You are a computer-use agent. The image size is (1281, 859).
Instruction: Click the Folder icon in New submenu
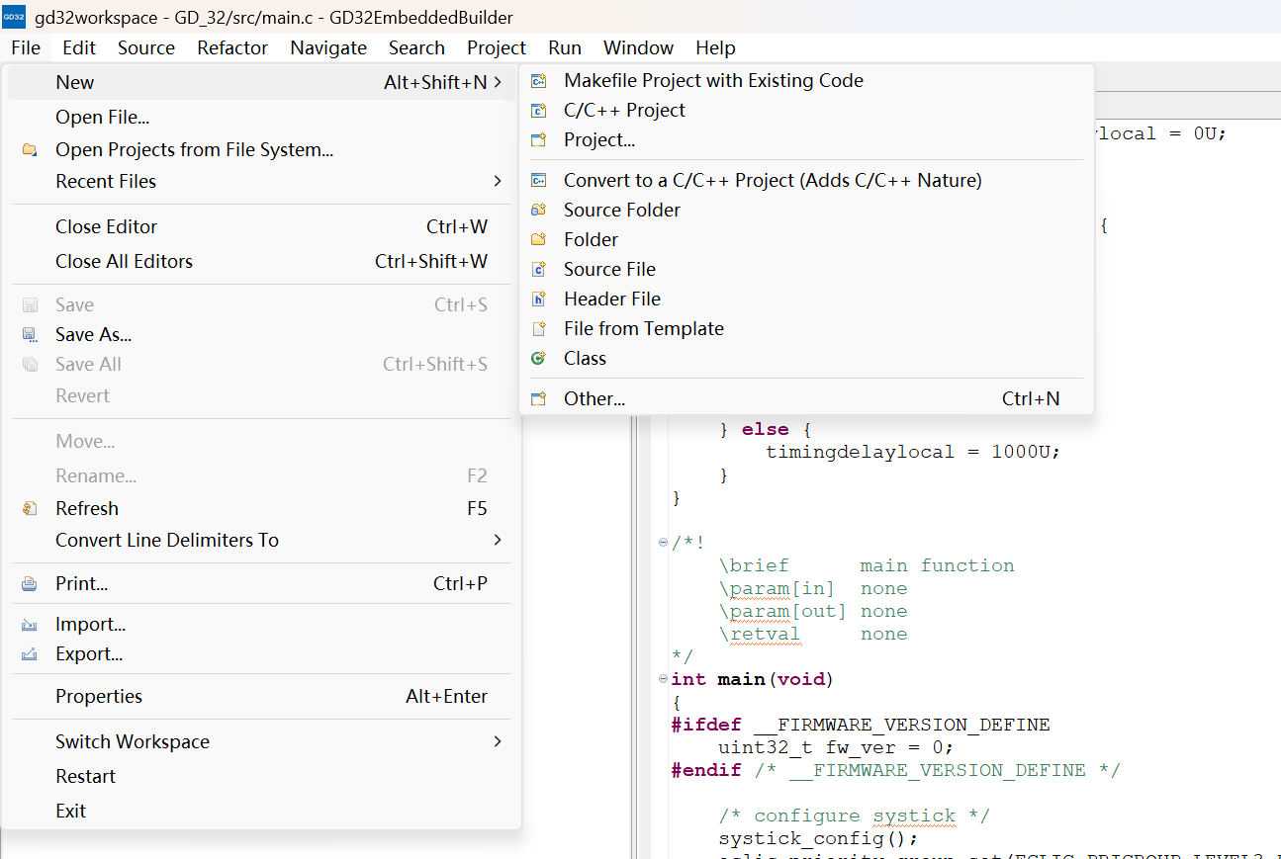(x=538, y=239)
